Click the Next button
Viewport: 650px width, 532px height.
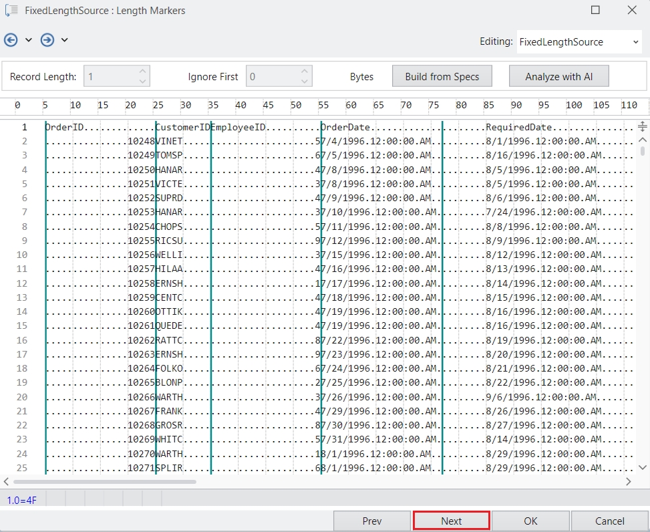[x=452, y=521]
